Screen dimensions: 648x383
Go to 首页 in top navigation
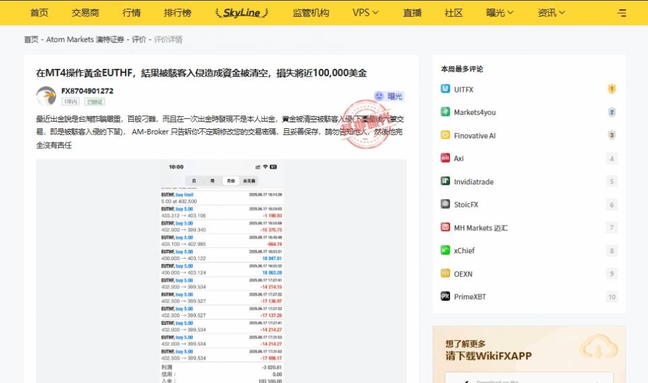point(39,13)
